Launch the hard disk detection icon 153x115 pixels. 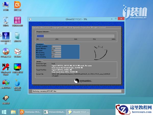click(x=6, y=100)
